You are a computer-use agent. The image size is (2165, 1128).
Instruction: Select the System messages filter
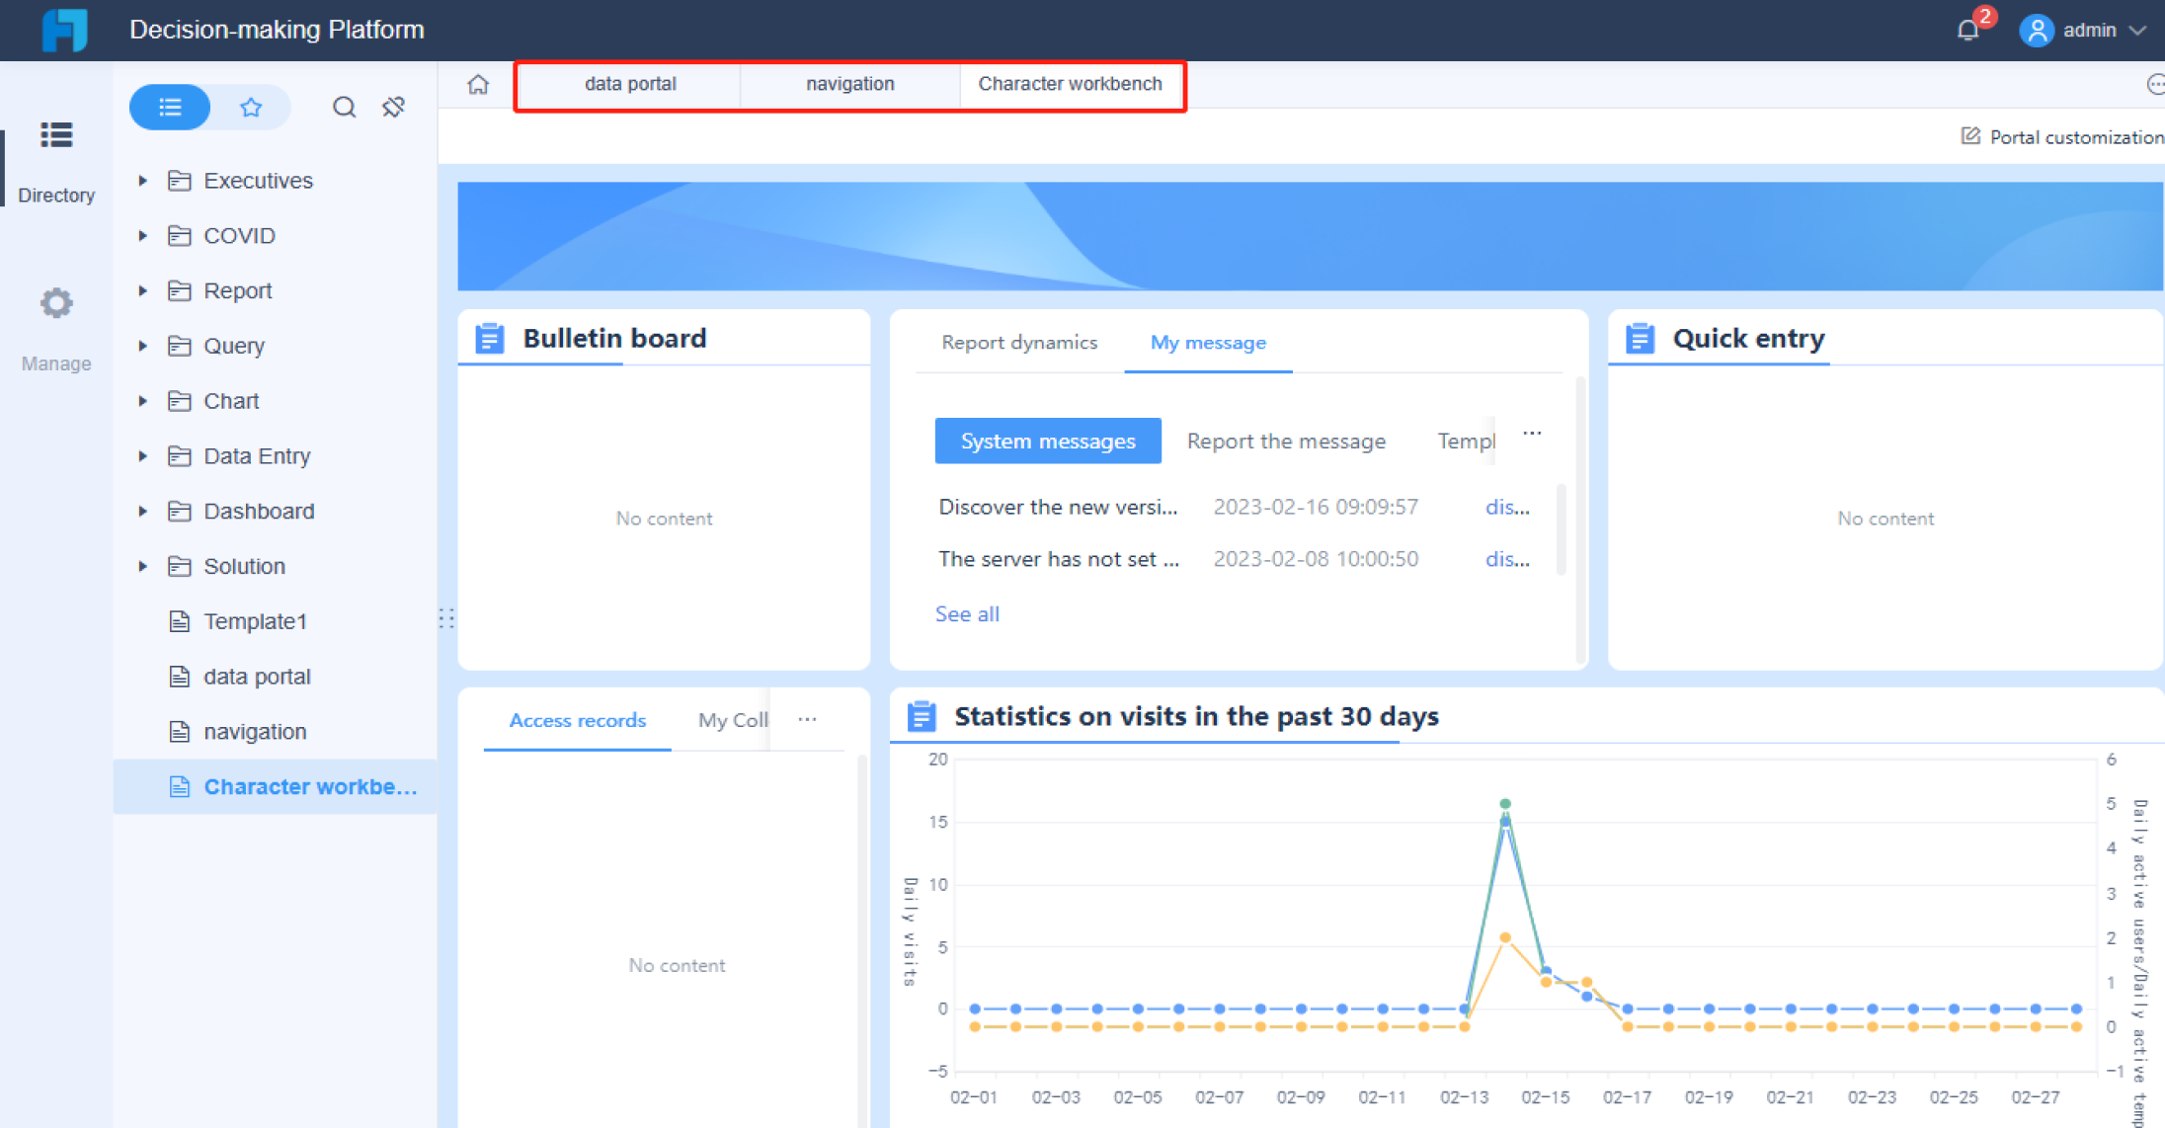click(x=1048, y=441)
